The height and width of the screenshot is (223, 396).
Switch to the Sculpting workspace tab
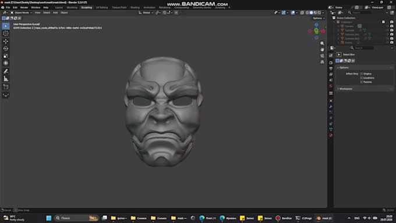coord(86,8)
